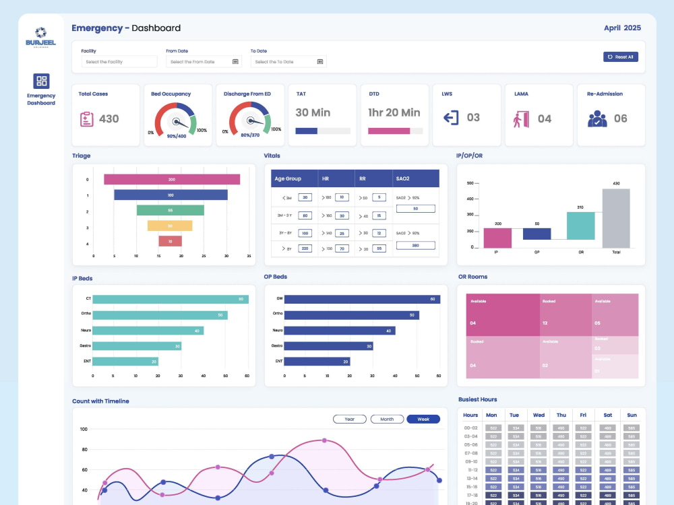Click the 00-02 hours row label
This screenshot has width=674, height=505.
tap(470, 428)
